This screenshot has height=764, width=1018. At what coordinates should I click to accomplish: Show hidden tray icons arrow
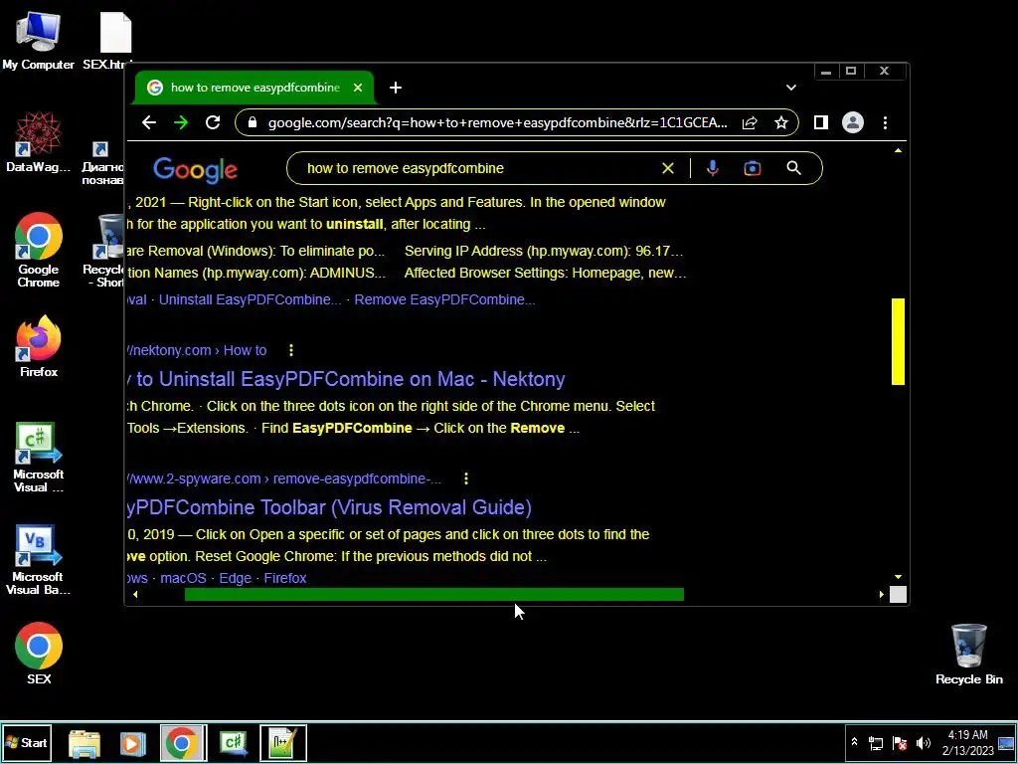[x=854, y=742]
